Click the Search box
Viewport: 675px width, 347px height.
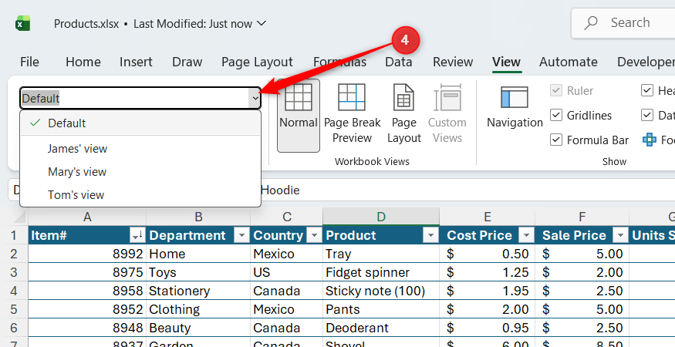click(623, 23)
